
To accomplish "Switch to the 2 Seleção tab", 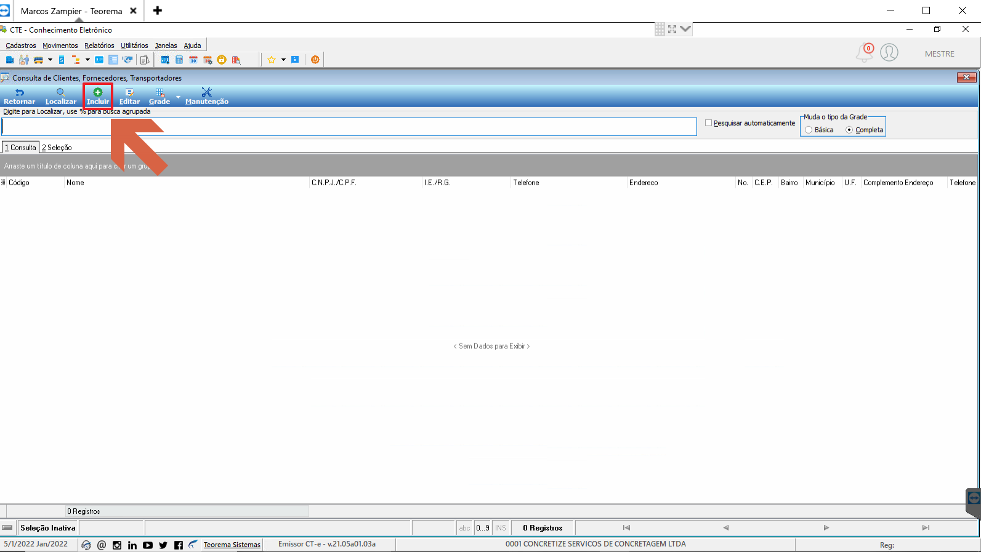I will [57, 148].
